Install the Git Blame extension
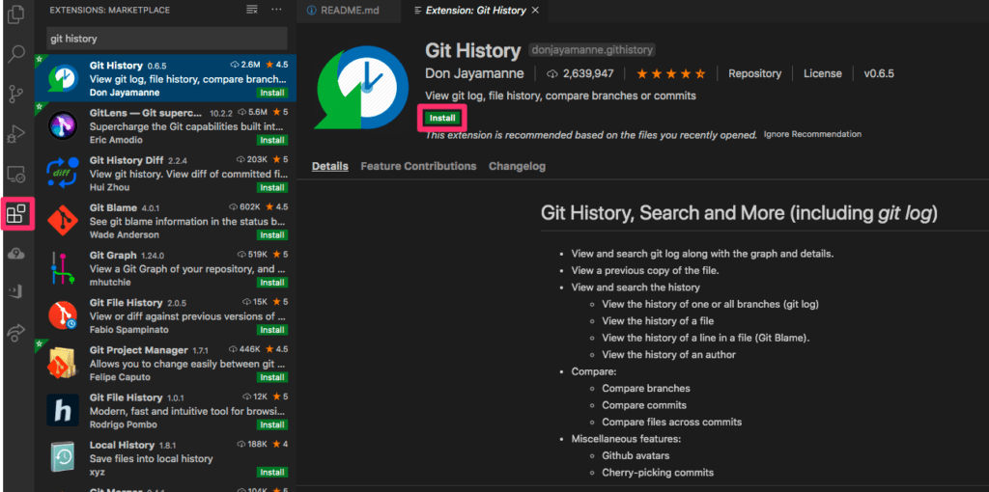The image size is (989, 492). pos(272,235)
